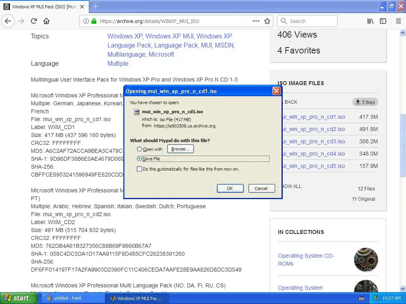Viewport: 406px width, 304px height.
Task: Click the 406 Views text
Action: coord(297,35)
